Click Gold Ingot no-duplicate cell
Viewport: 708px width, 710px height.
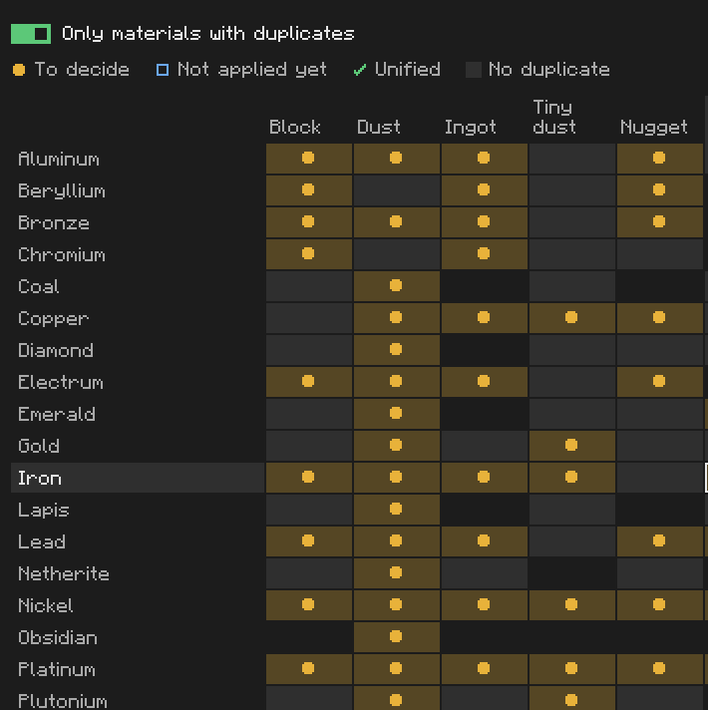(485, 446)
